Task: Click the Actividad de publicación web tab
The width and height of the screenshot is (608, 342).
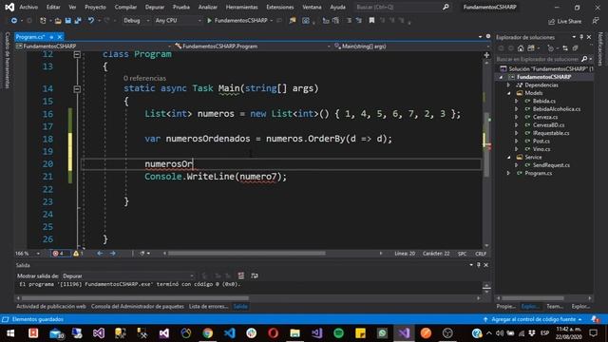Action: [50, 306]
